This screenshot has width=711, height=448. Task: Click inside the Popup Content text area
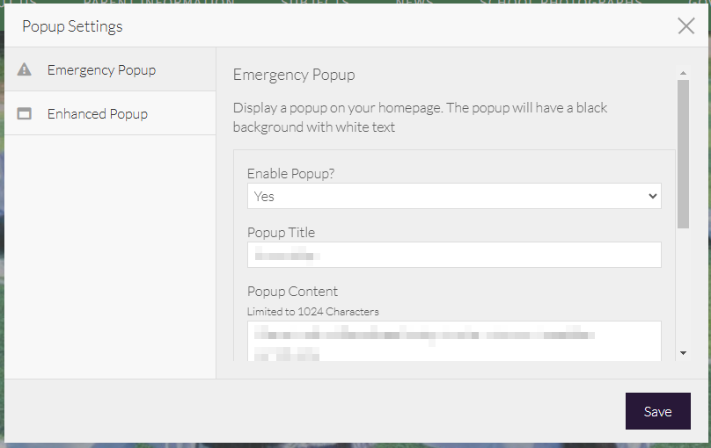tap(453, 341)
